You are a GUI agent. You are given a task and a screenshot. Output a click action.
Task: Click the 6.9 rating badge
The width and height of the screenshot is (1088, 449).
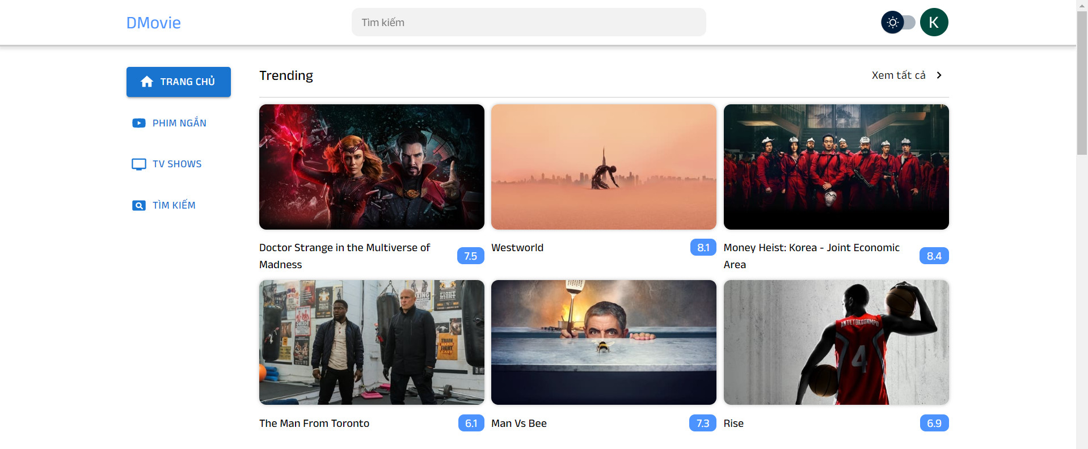tap(934, 423)
